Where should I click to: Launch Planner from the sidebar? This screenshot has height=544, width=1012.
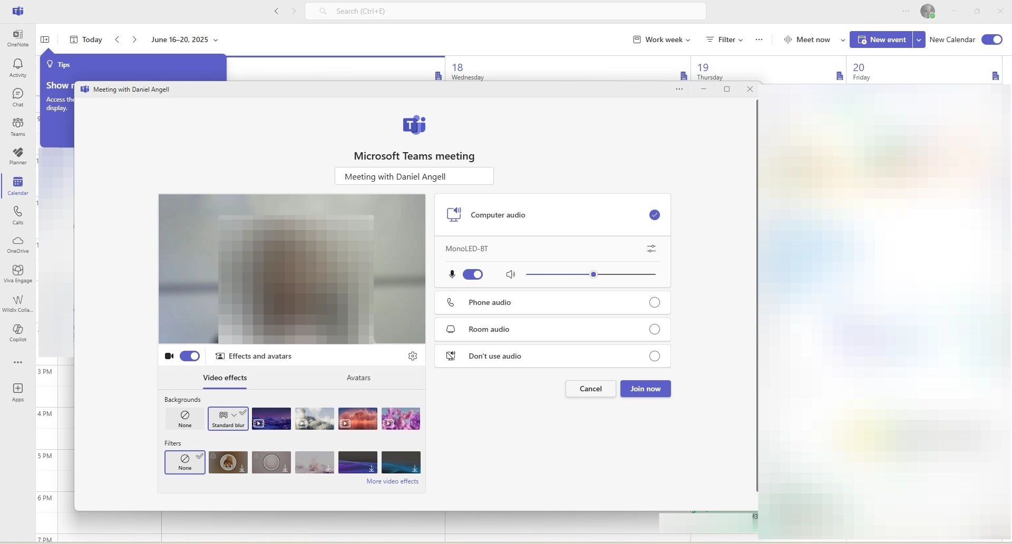tap(18, 156)
